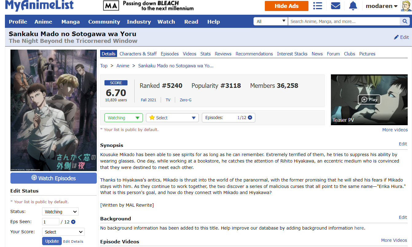Open the Watch menu
412x247 pixels.
pyautogui.click(x=166, y=22)
